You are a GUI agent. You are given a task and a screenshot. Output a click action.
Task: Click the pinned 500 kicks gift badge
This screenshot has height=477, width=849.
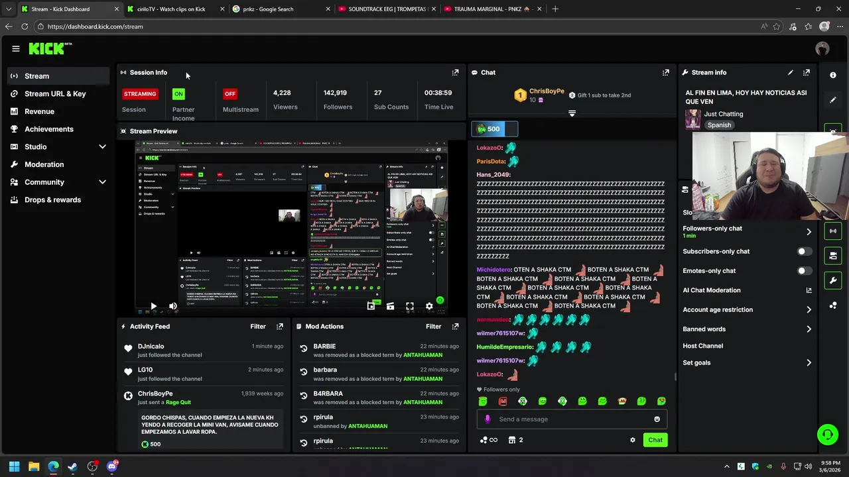(x=494, y=129)
